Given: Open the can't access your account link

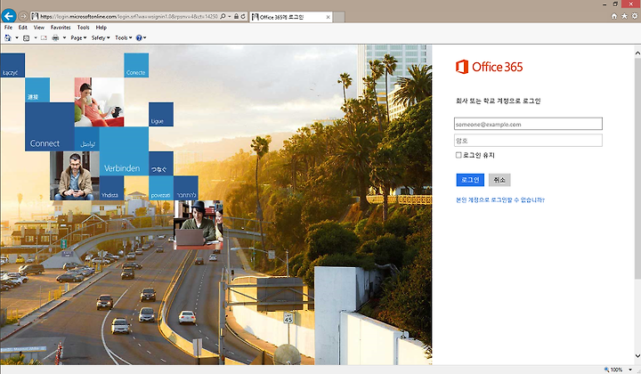Looking at the screenshot, I should [x=500, y=199].
